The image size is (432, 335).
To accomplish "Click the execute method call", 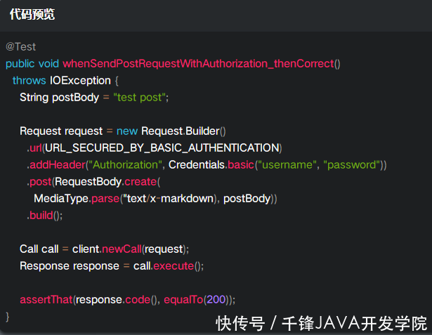I will [173, 265].
